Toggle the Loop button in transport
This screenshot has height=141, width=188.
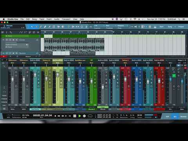tap(90, 116)
